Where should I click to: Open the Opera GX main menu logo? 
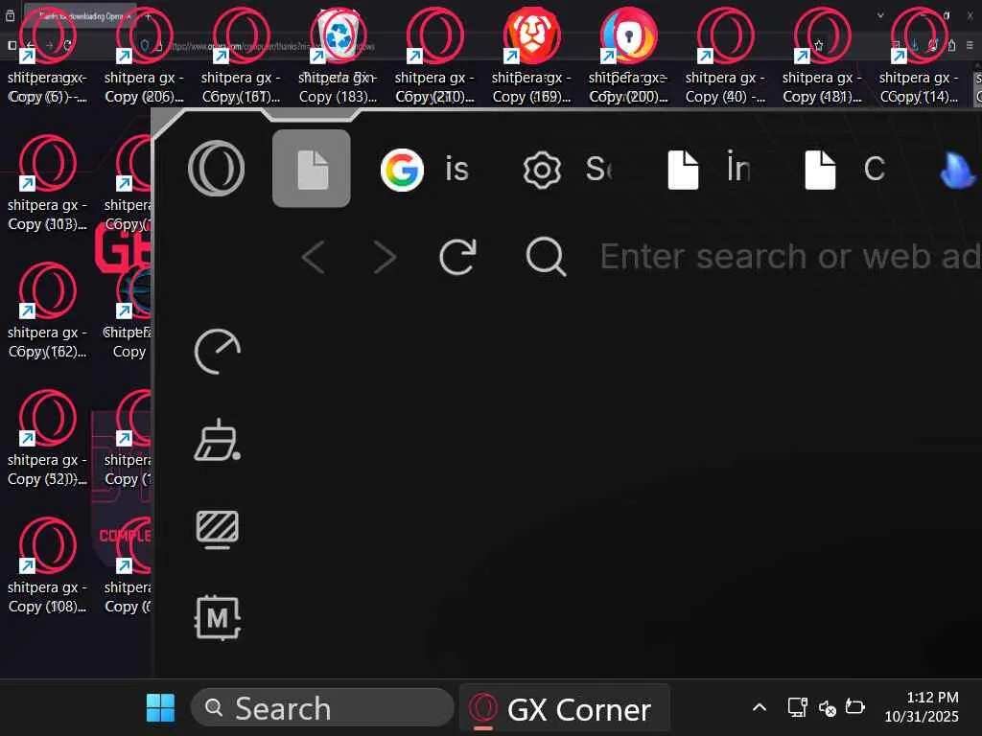216,169
